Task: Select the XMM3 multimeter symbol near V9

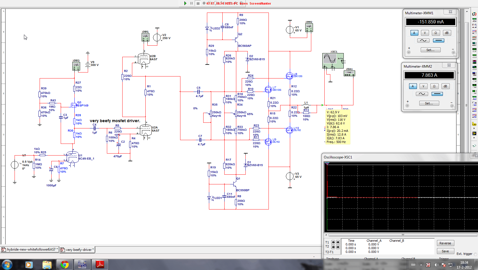Action: [x=76, y=66]
